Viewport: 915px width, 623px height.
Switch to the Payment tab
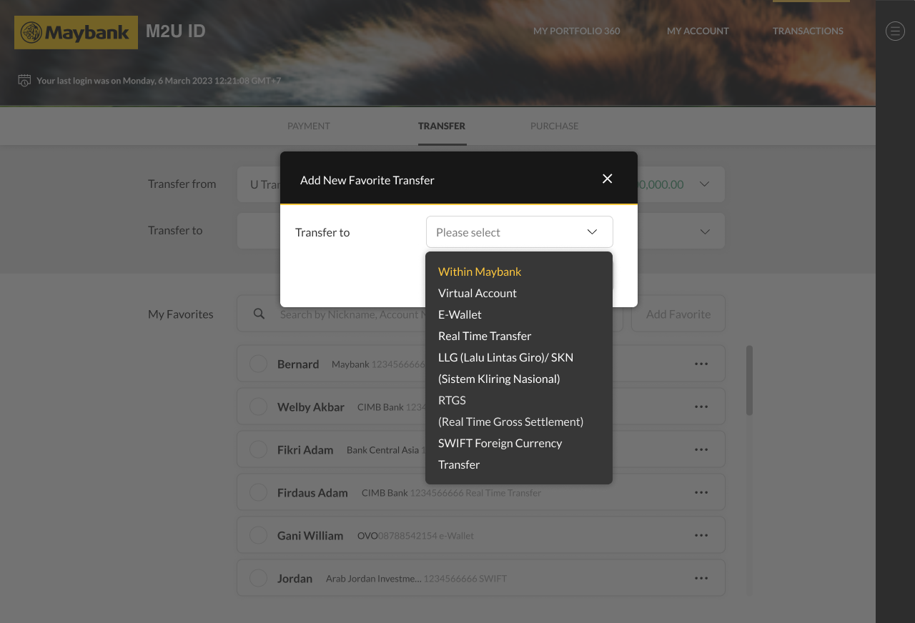(x=308, y=126)
